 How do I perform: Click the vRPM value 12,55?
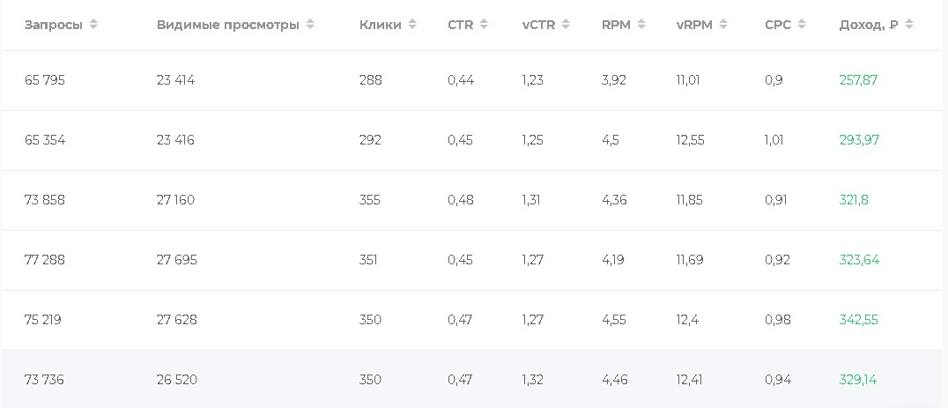[x=690, y=140]
